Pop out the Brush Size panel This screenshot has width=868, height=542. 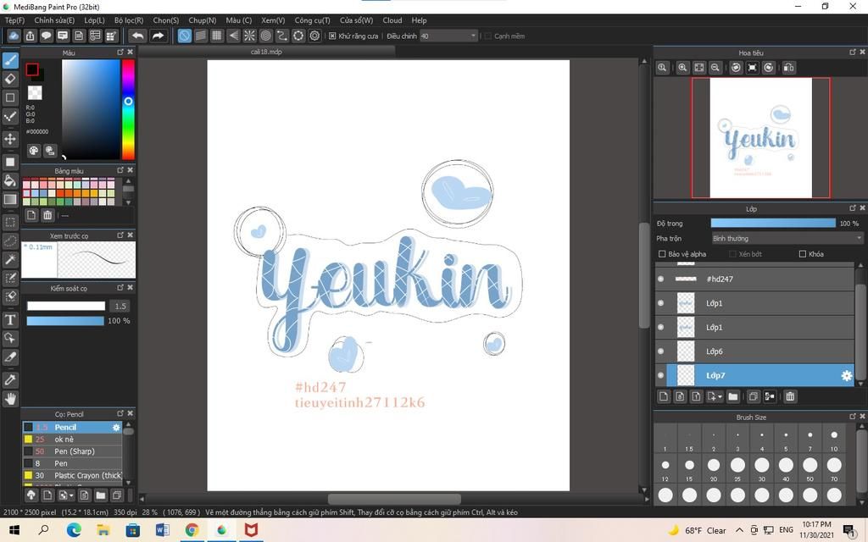[x=853, y=417]
